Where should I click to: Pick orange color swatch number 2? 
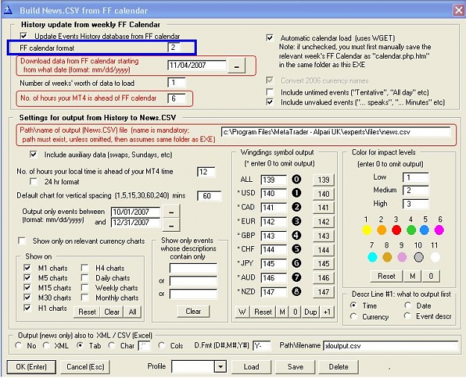pyautogui.click(x=382, y=230)
